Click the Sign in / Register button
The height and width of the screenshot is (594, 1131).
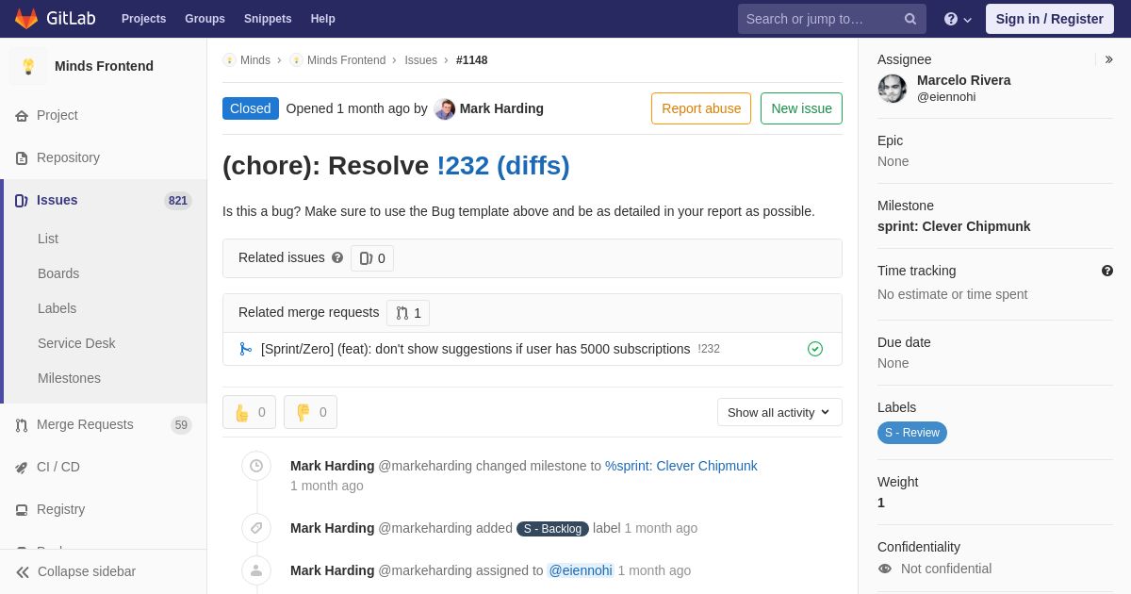(1049, 19)
